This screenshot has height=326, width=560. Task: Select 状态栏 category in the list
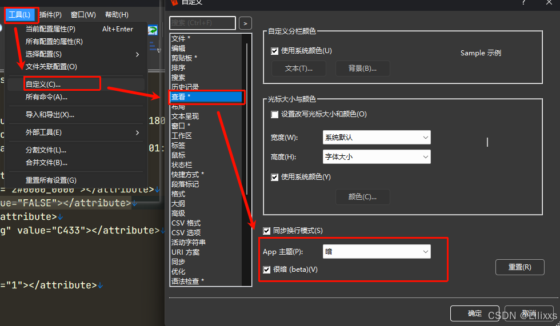point(206,165)
